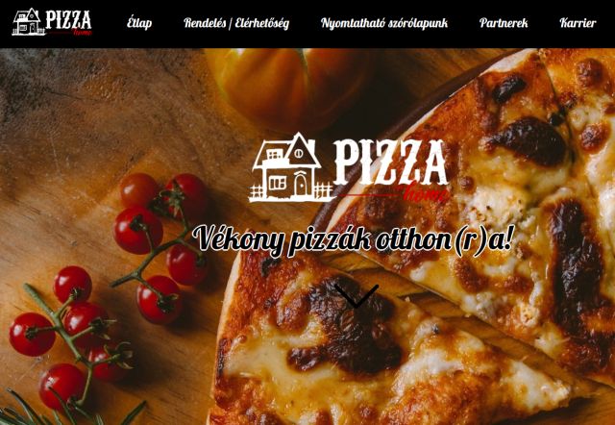Screen dimensions: 615x425
Task: Click the fence detail of hero house logo
Action: (x=323, y=190)
